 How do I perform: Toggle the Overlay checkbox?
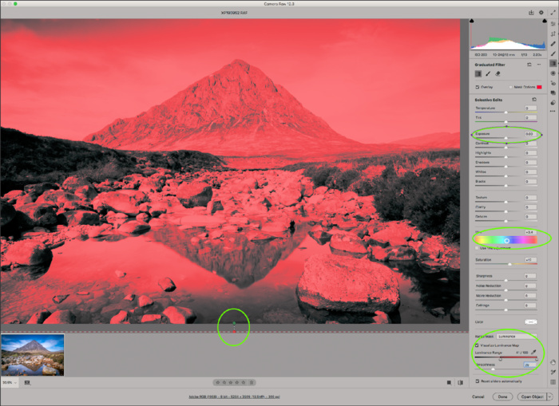(476, 87)
